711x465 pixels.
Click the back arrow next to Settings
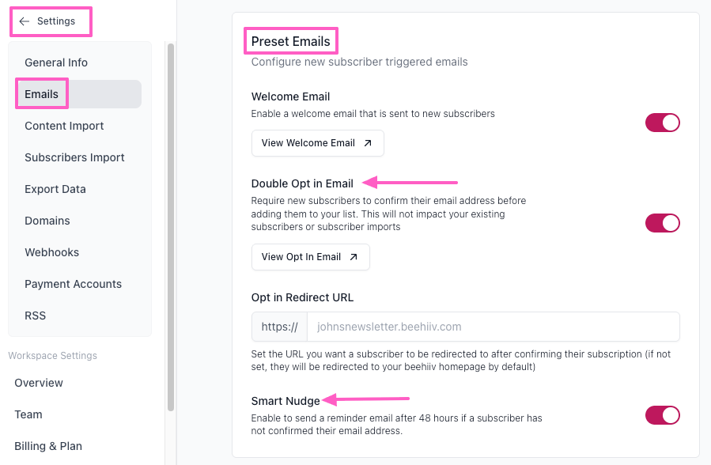[25, 21]
